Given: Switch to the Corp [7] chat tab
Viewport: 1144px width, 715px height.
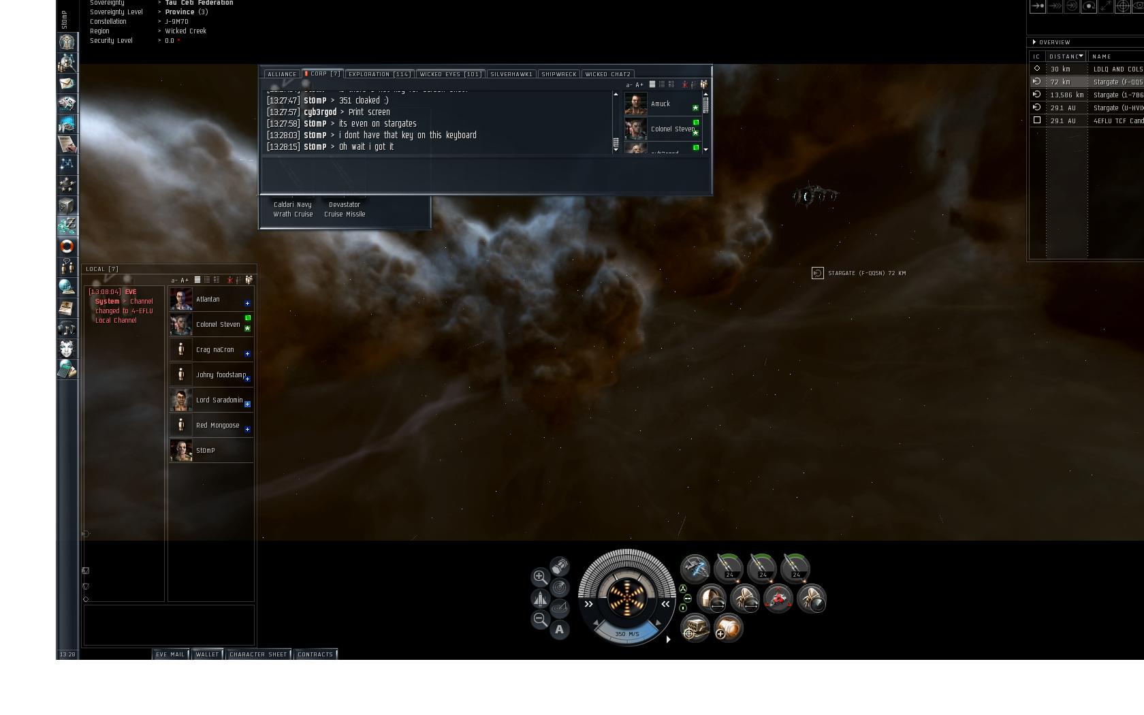Looking at the screenshot, I should point(322,74).
